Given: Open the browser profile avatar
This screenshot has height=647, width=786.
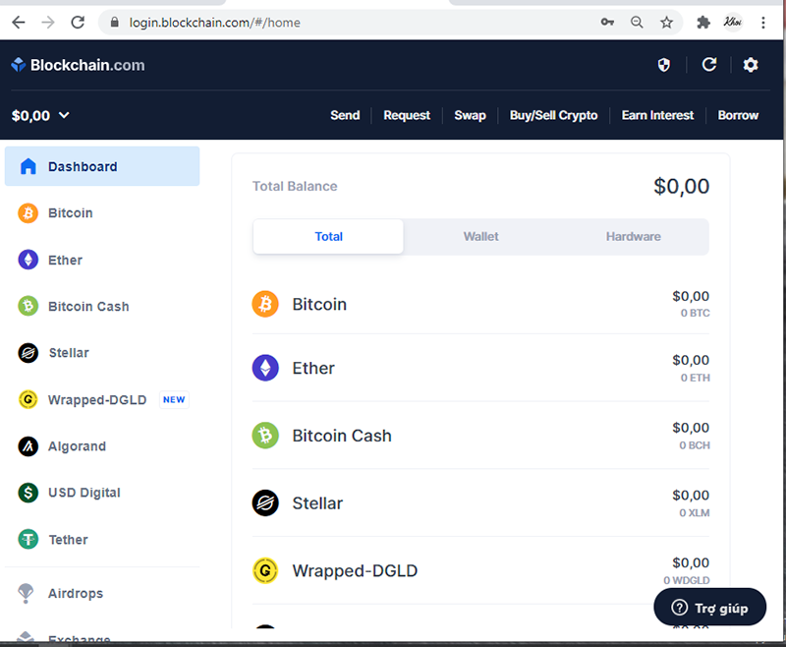Looking at the screenshot, I should [732, 22].
